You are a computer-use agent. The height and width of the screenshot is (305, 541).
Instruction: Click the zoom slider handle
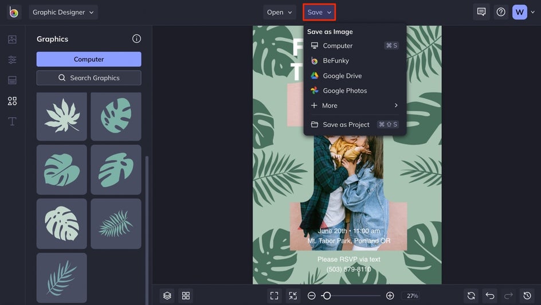327,296
